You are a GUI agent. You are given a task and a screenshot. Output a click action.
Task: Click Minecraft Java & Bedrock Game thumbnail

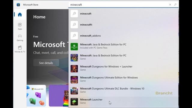point(74,58)
